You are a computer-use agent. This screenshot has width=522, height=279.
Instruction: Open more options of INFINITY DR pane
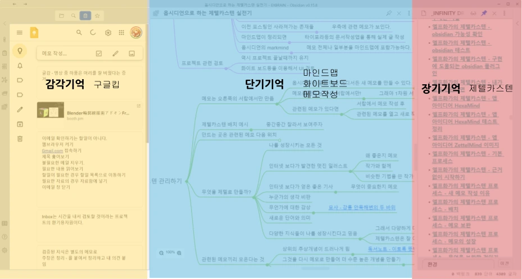505,13
